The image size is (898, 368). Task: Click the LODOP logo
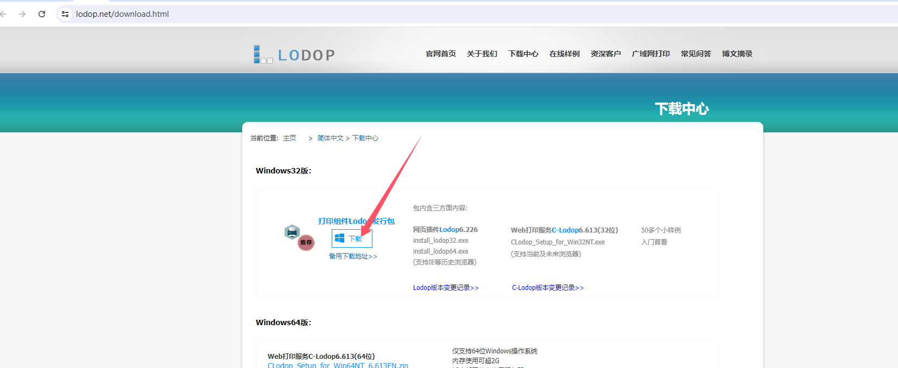pyautogui.click(x=294, y=54)
